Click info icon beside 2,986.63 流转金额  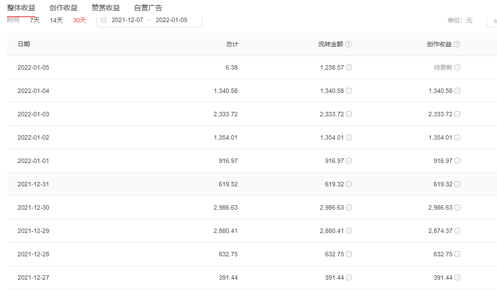coord(349,207)
